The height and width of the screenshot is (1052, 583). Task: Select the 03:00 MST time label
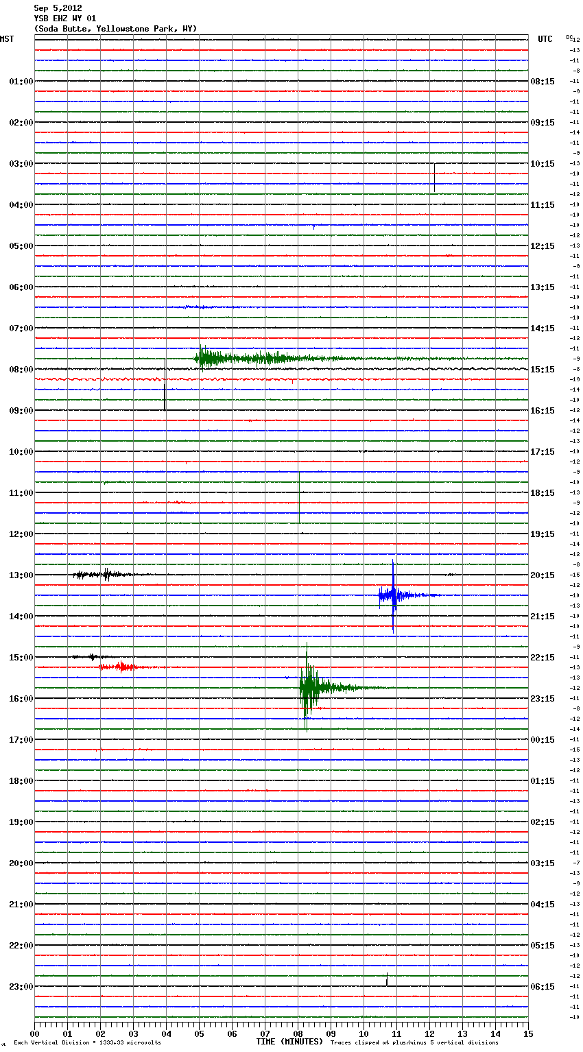(x=21, y=163)
